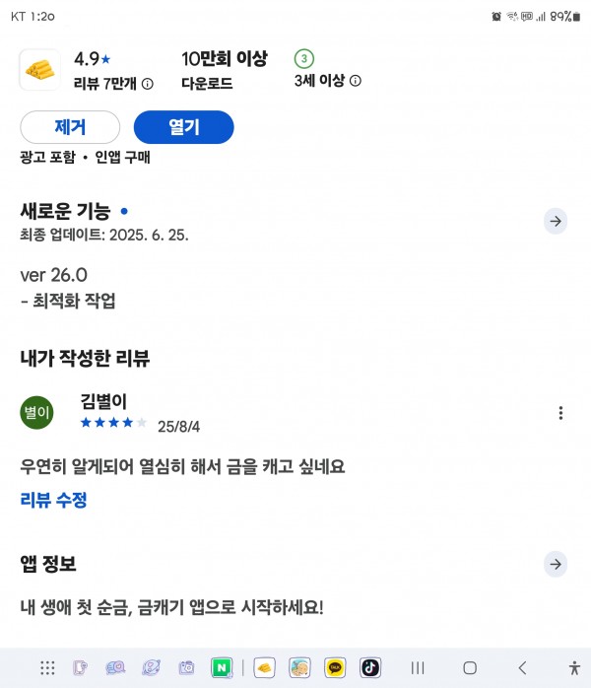This screenshot has height=688, width=591.
Task: Open the review count info icon
Action: point(148,84)
